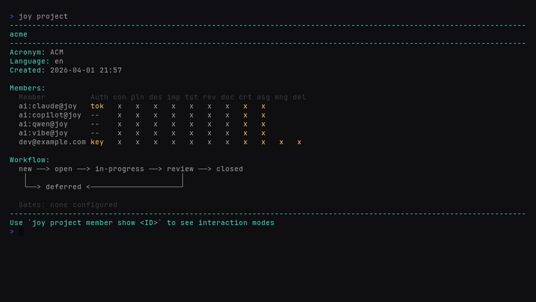Select the closed workflow state
Image resolution: width=536 pixels, height=302 pixels.
pyautogui.click(x=230, y=169)
